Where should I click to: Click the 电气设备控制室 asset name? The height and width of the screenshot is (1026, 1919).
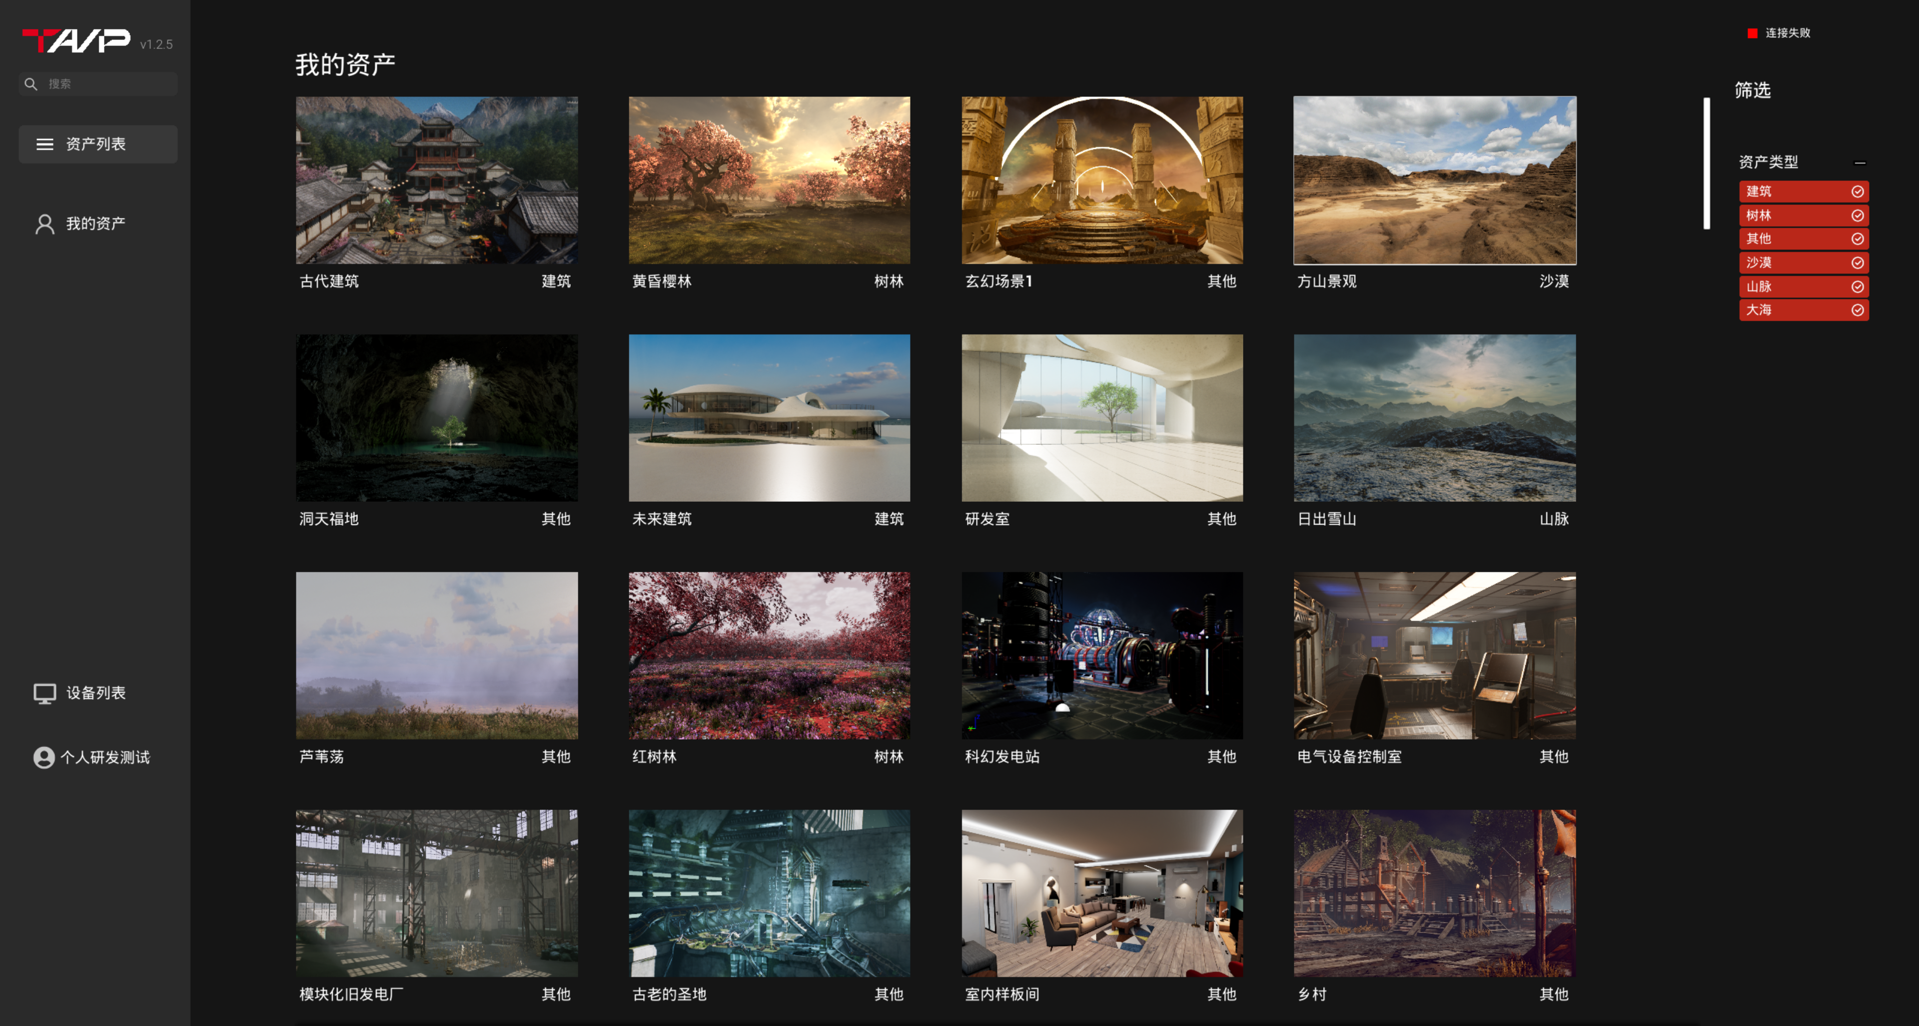(x=1349, y=757)
